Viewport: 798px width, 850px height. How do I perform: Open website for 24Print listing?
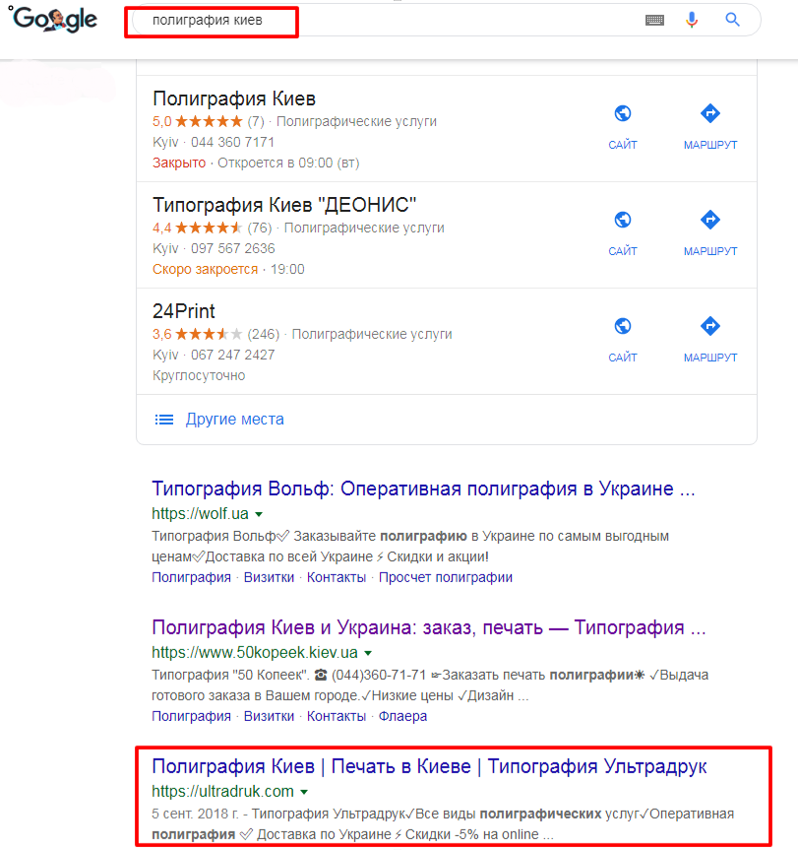tap(623, 340)
